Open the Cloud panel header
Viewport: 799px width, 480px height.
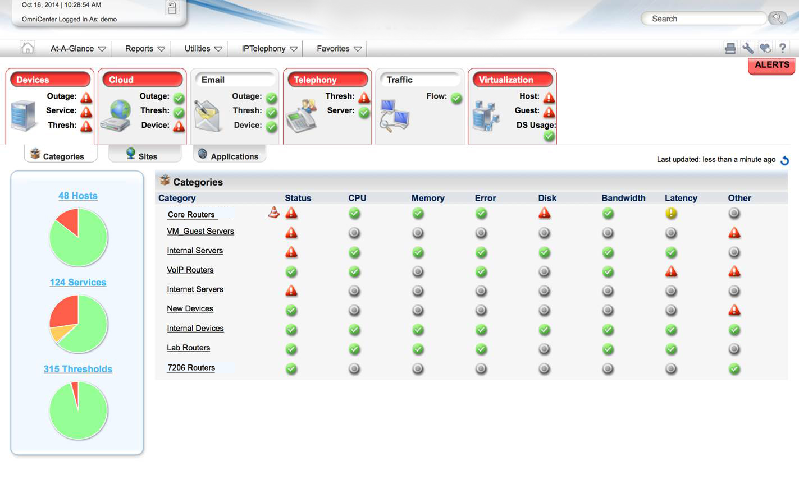(143, 80)
